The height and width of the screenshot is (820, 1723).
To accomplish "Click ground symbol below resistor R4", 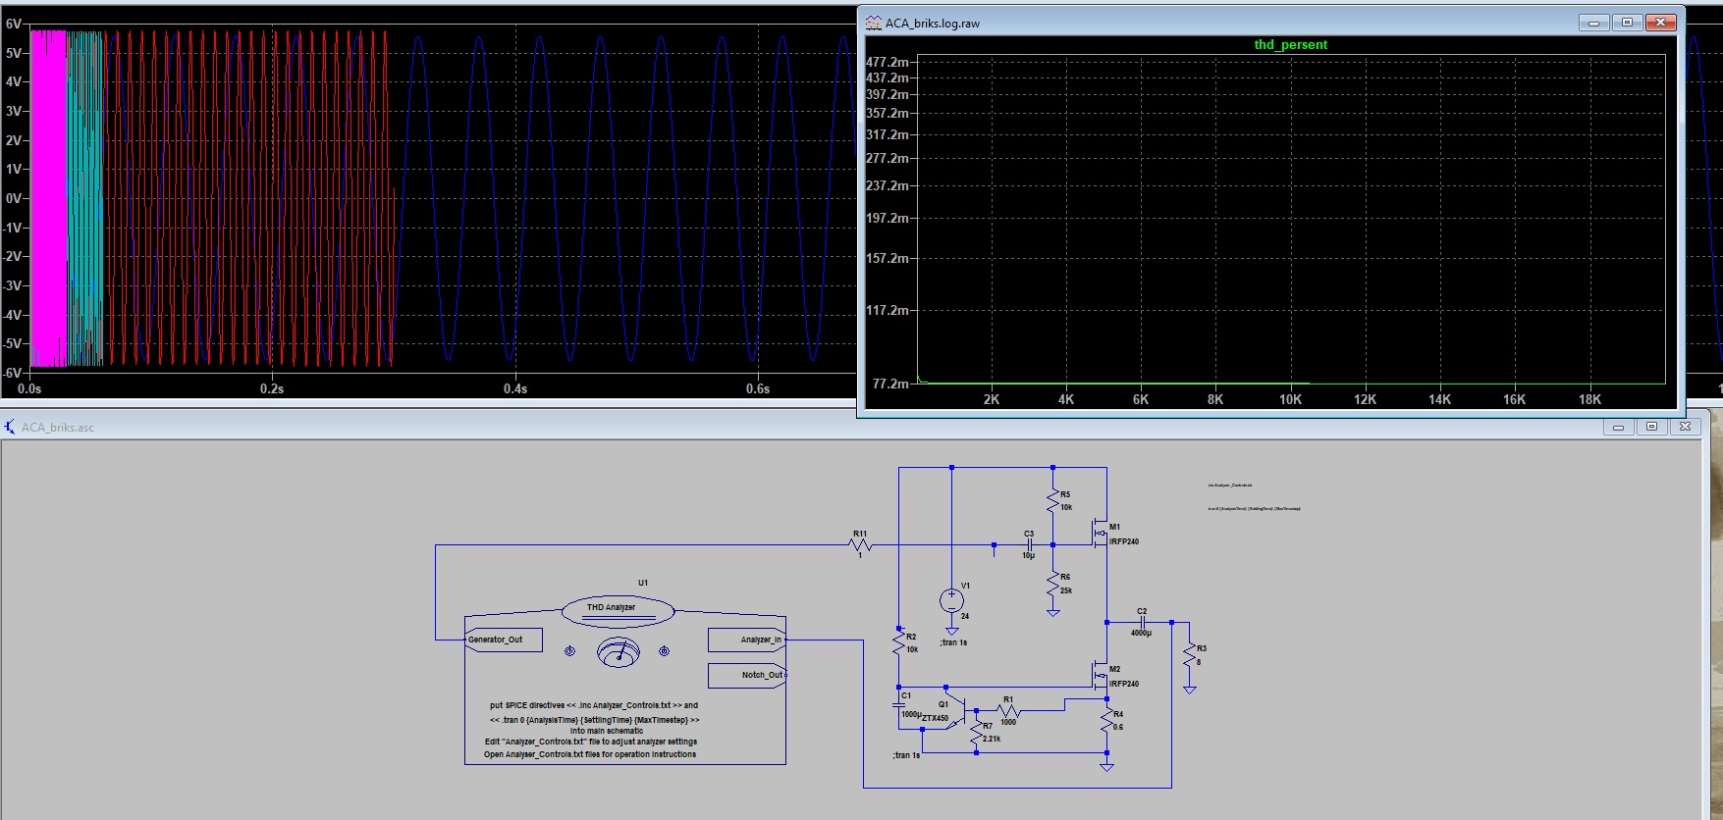I will coord(1106,766).
